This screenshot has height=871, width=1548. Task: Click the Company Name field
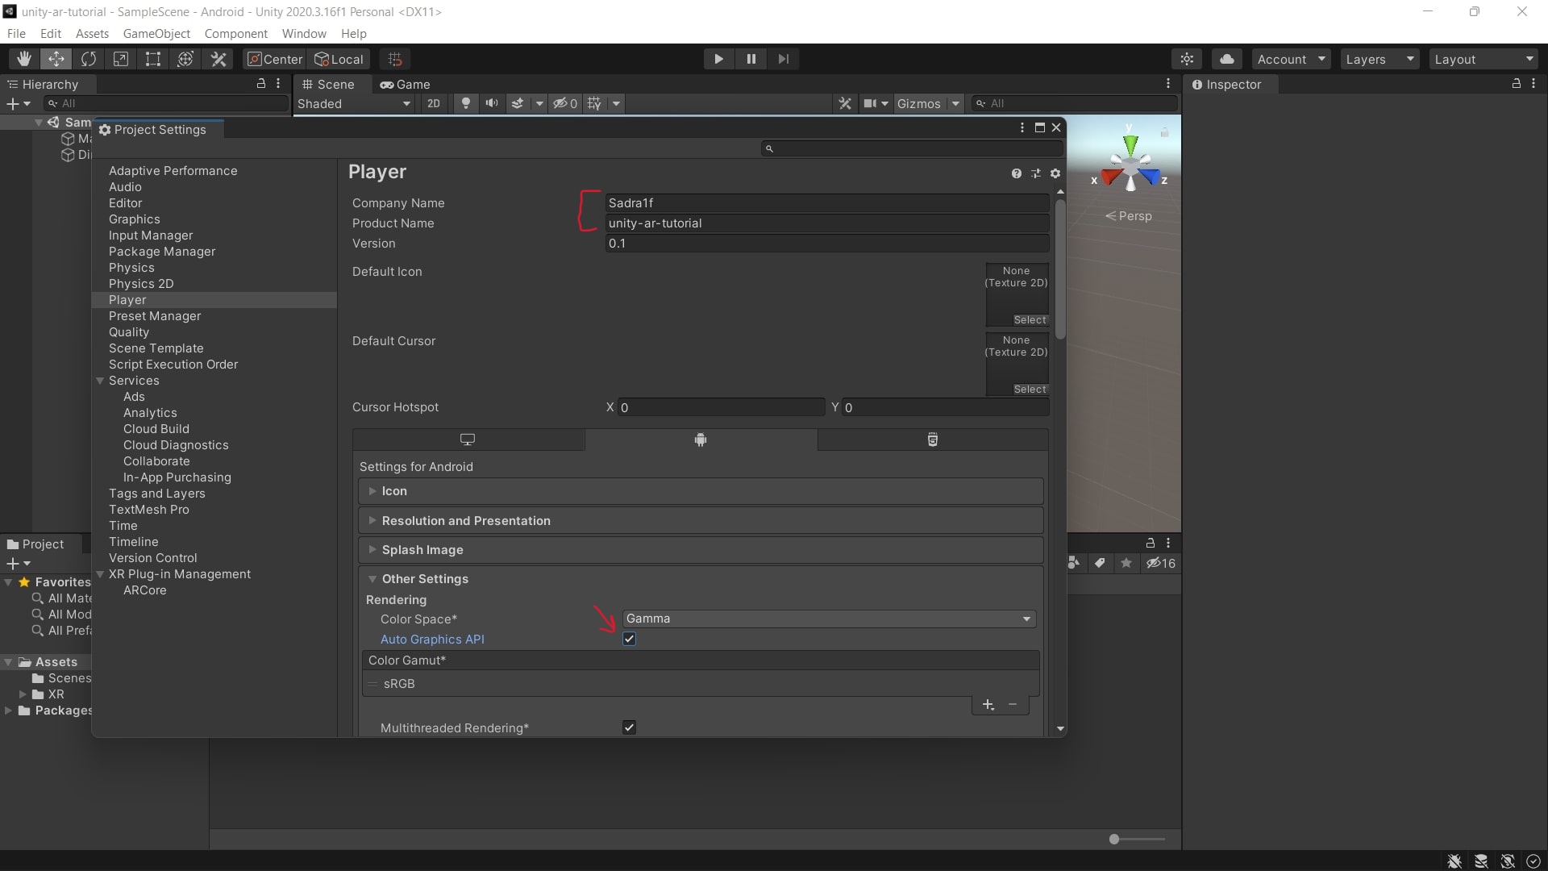pyautogui.click(x=827, y=203)
